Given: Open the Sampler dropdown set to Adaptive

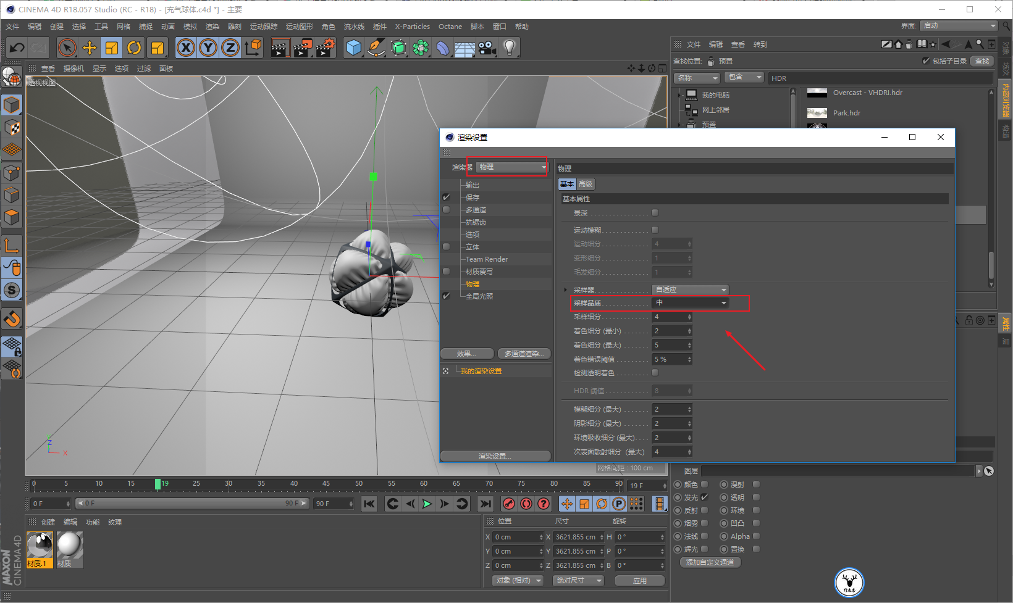Looking at the screenshot, I should click(691, 289).
